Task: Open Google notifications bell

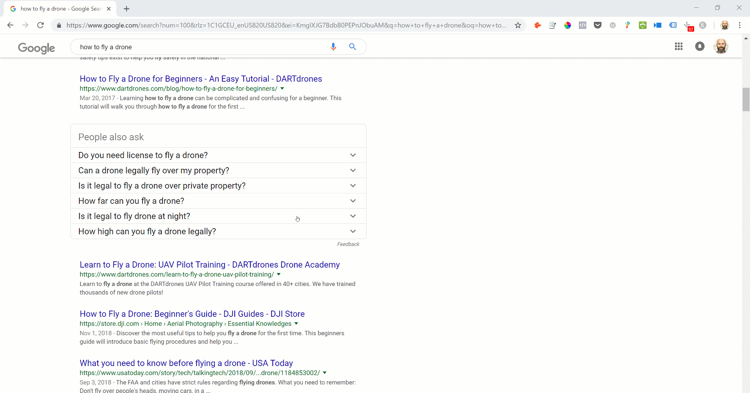Action: point(700,46)
